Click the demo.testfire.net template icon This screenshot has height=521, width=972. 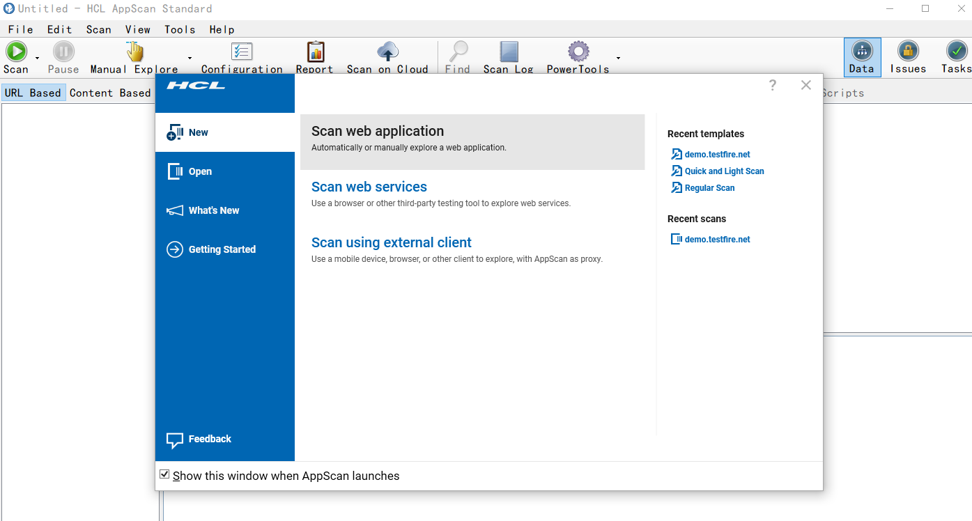point(677,155)
